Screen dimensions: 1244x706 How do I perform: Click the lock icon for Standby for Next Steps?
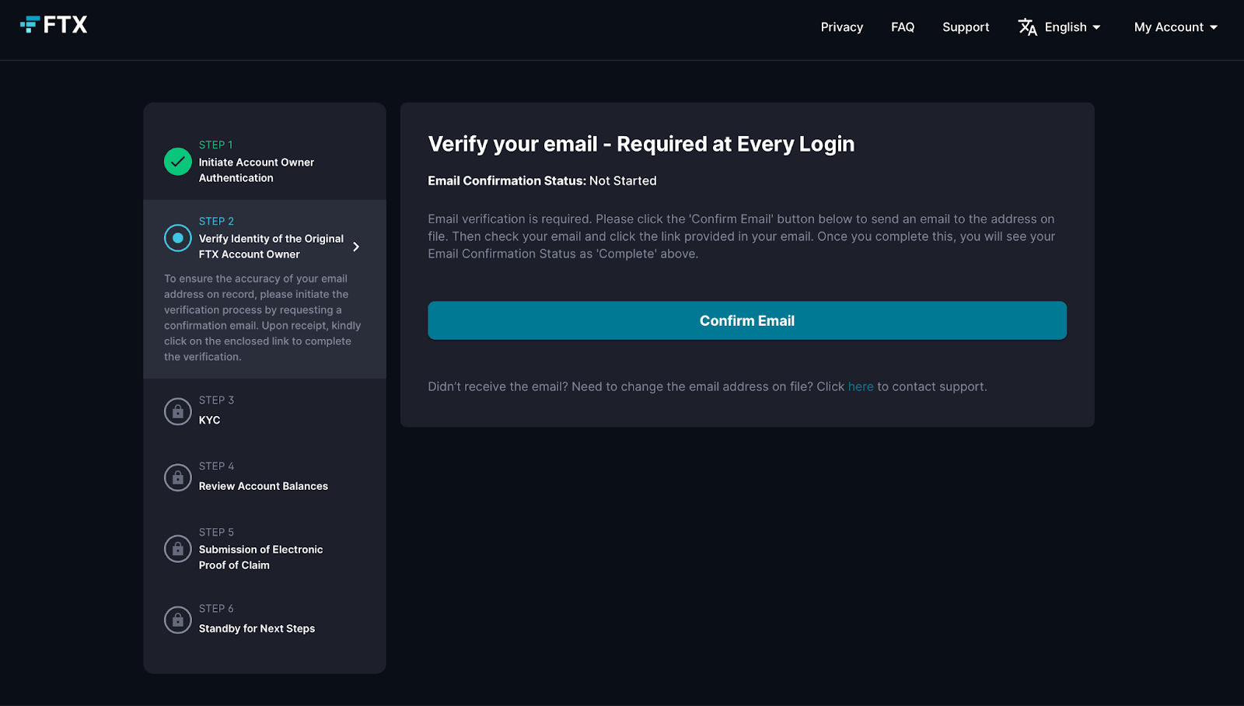(177, 620)
